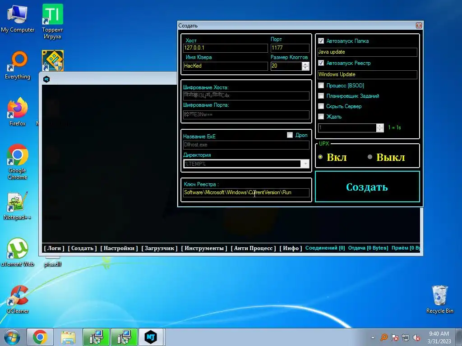Decrease the Размер Клоггов value
This screenshot has width=462, height=346.
pos(305,68)
